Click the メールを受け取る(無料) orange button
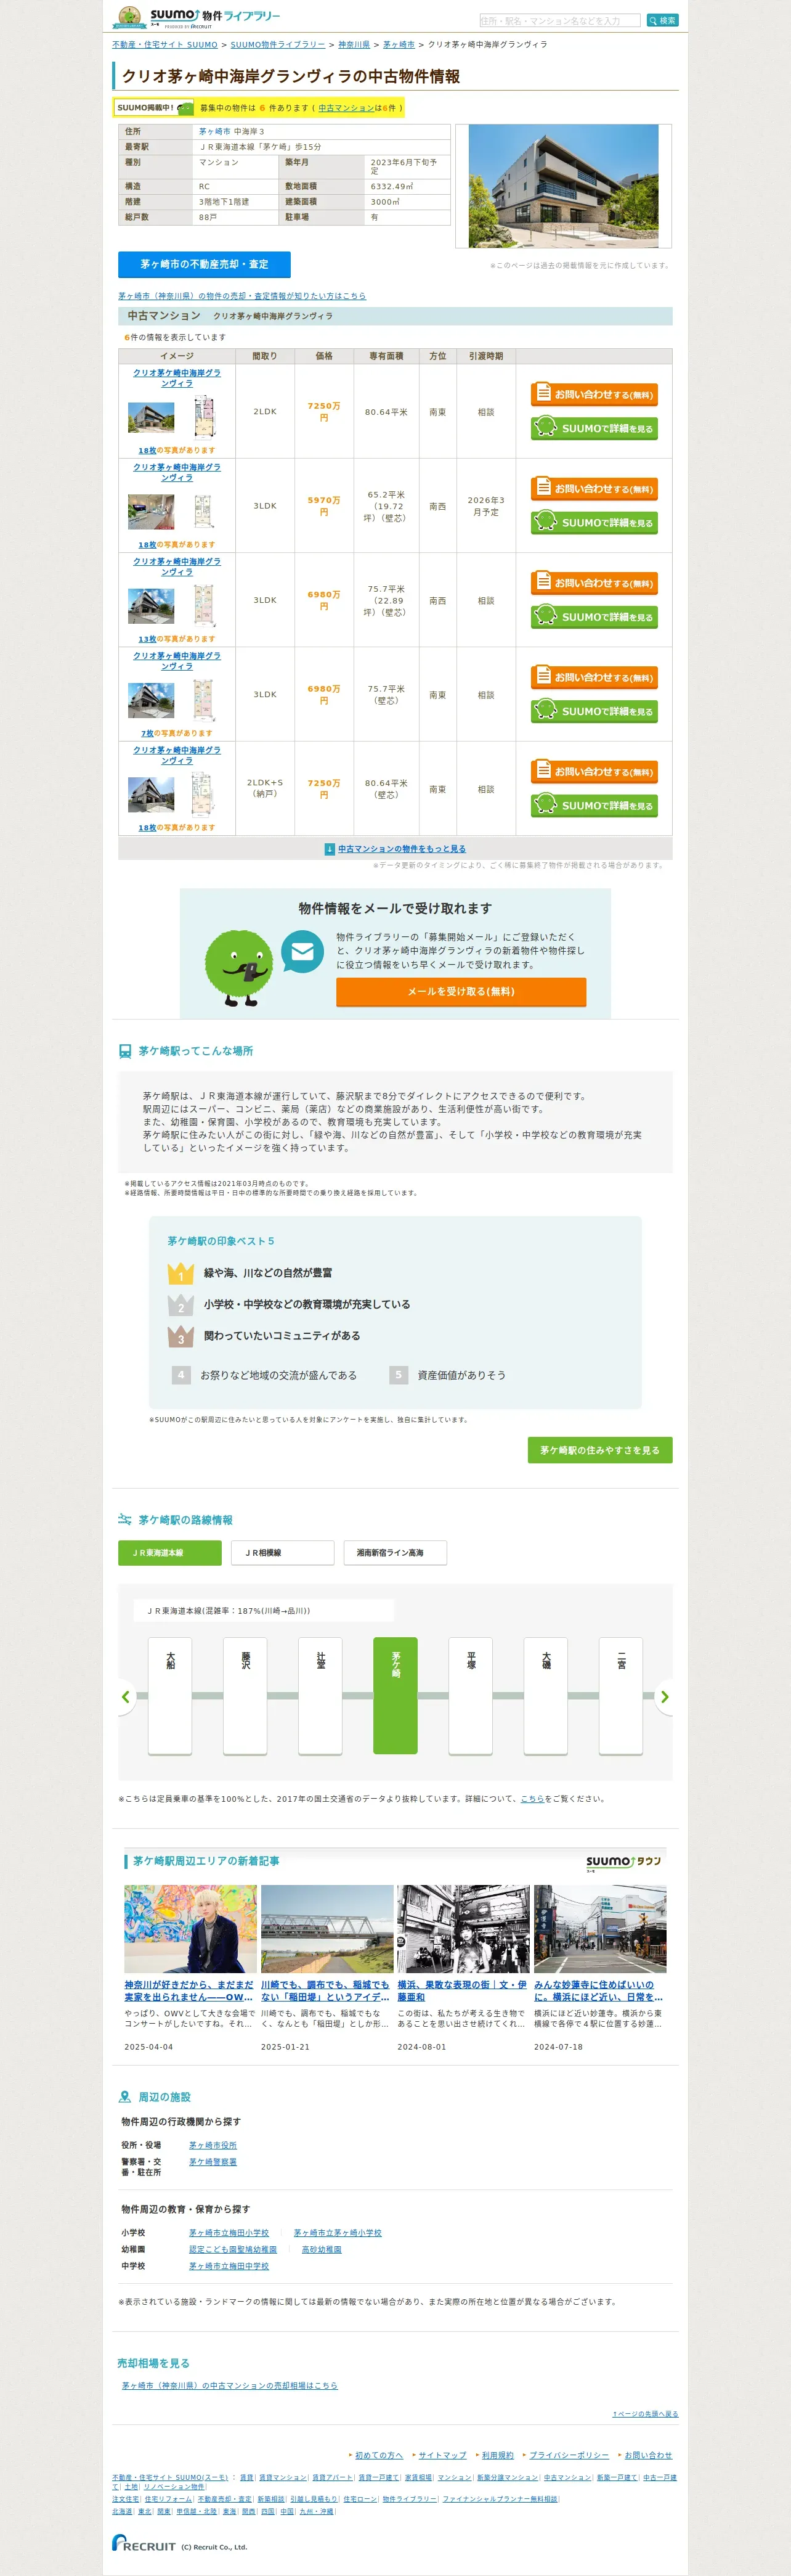This screenshot has width=791, height=2576. point(461,991)
